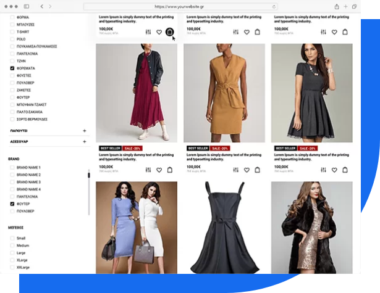The image size is (380, 293).
Task: Click SALE -20% badge under mustard dress
Action: click(220, 148)
